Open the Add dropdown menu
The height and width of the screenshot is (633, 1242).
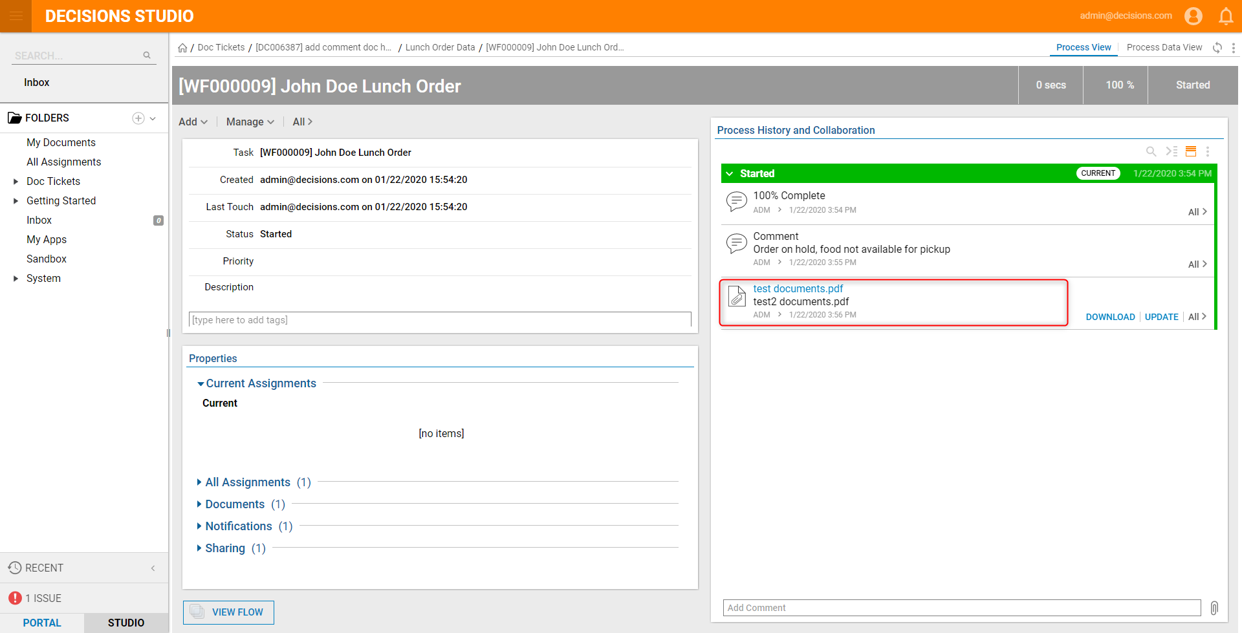[x=193, y=122]
